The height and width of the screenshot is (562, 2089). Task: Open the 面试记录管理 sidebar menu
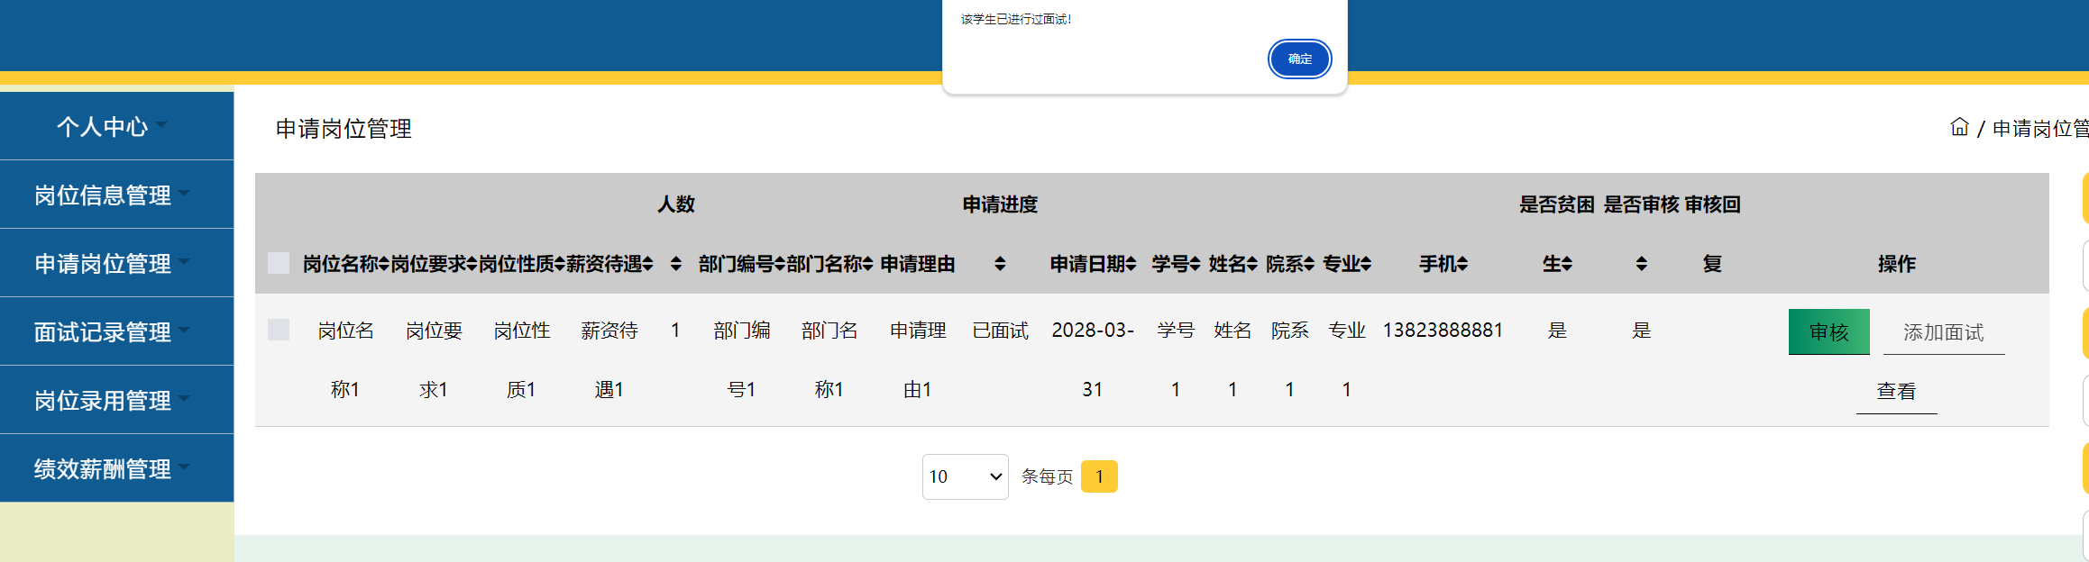(116, 331)
